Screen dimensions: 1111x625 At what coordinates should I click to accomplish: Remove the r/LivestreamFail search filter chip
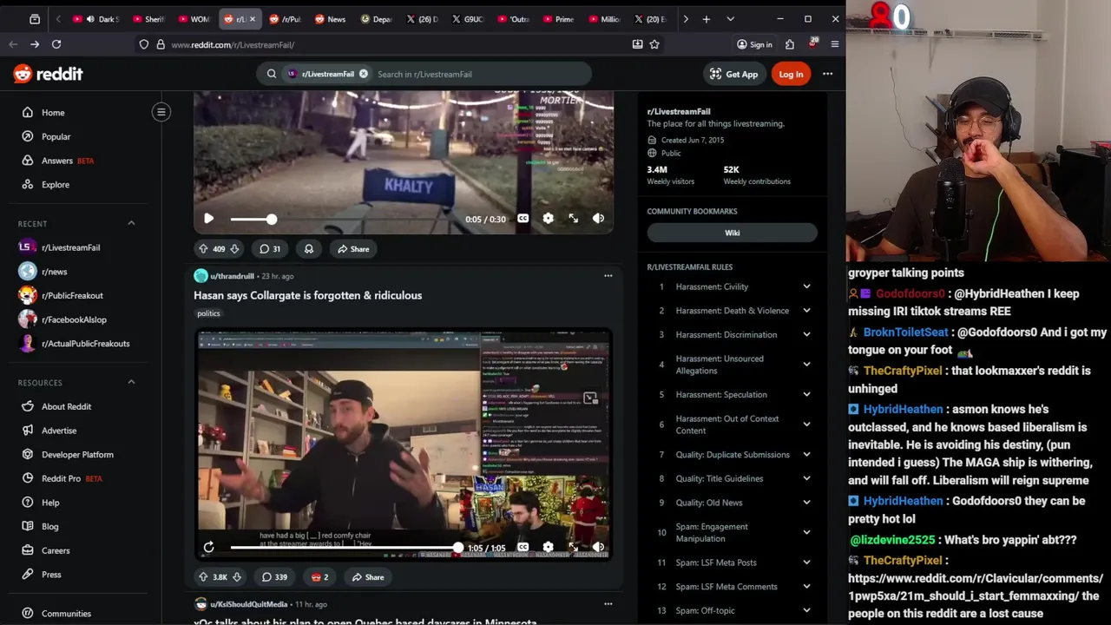364,74
